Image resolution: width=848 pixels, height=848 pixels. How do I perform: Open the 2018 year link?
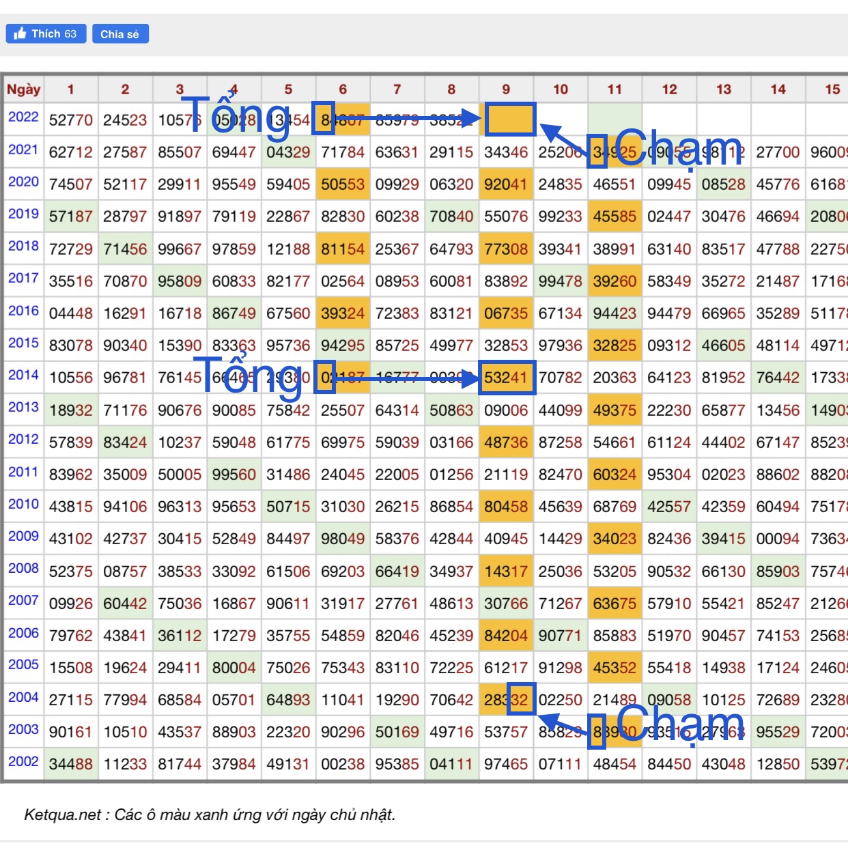click(x=23, y=246)
